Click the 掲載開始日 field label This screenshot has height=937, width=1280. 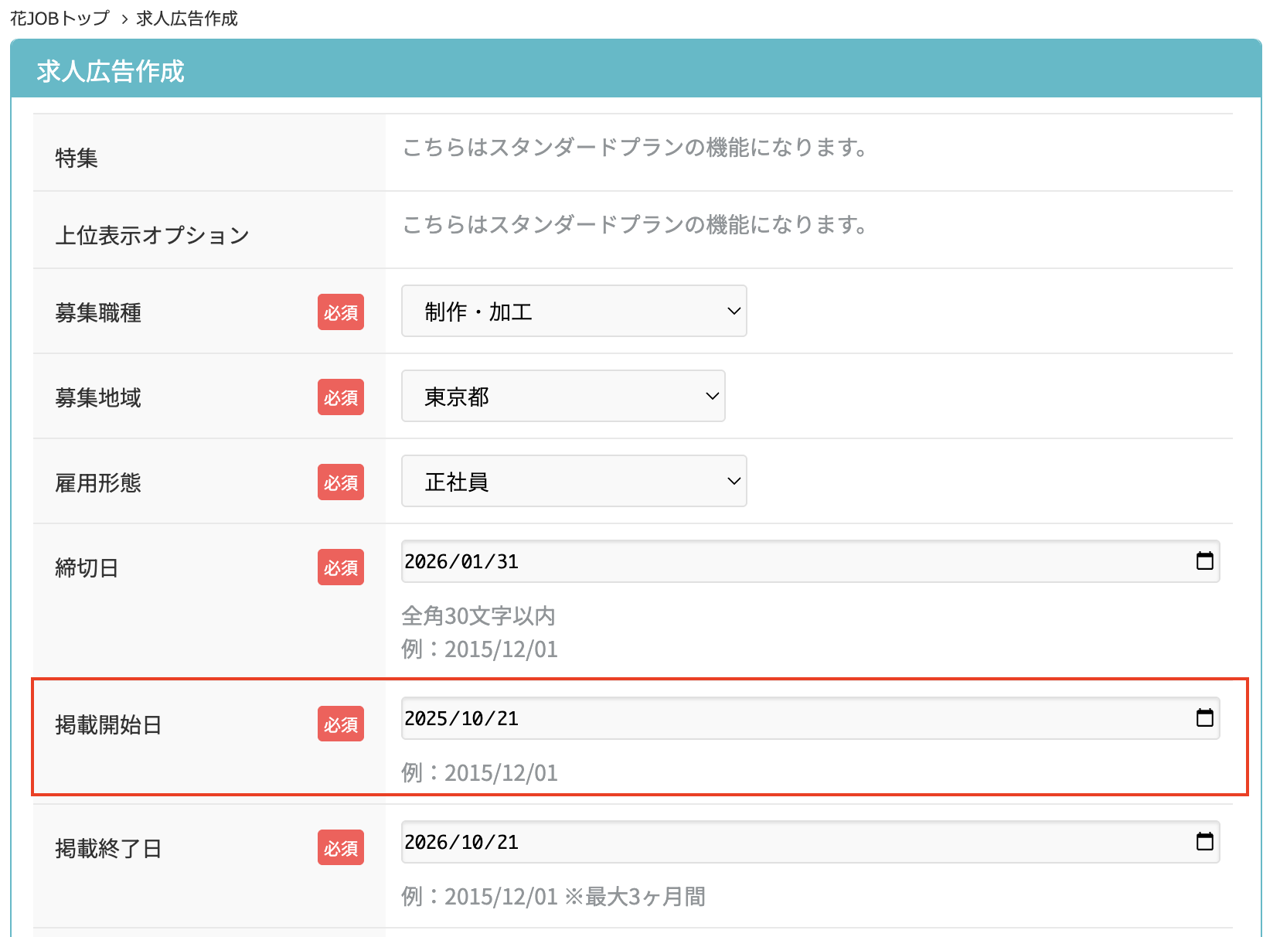click(108, 725)
